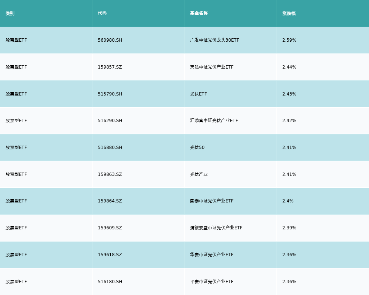Select fund name 天弘中证光伏产业ETF
The width and height of the screenshot is (369, 295).
click(x=211, y=67)
